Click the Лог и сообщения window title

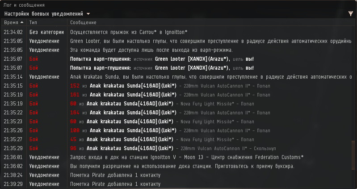pyautogui.click(x=24, y=5)
